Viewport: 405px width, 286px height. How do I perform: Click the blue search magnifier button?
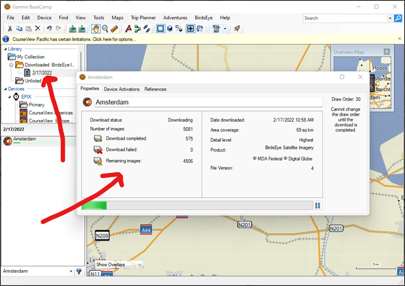pos(398,18)
